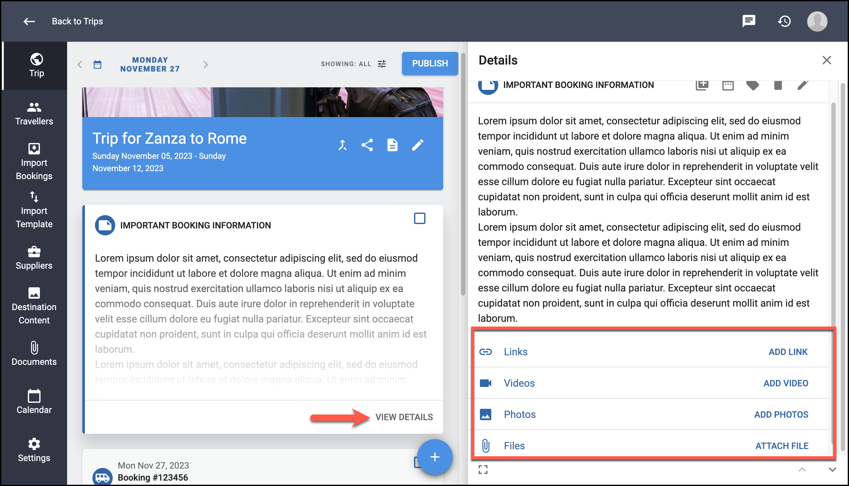The width and height of the screenshot is (849, 486).
Task: Click the bus icon for Booking #123456
Action: (103, 477)
